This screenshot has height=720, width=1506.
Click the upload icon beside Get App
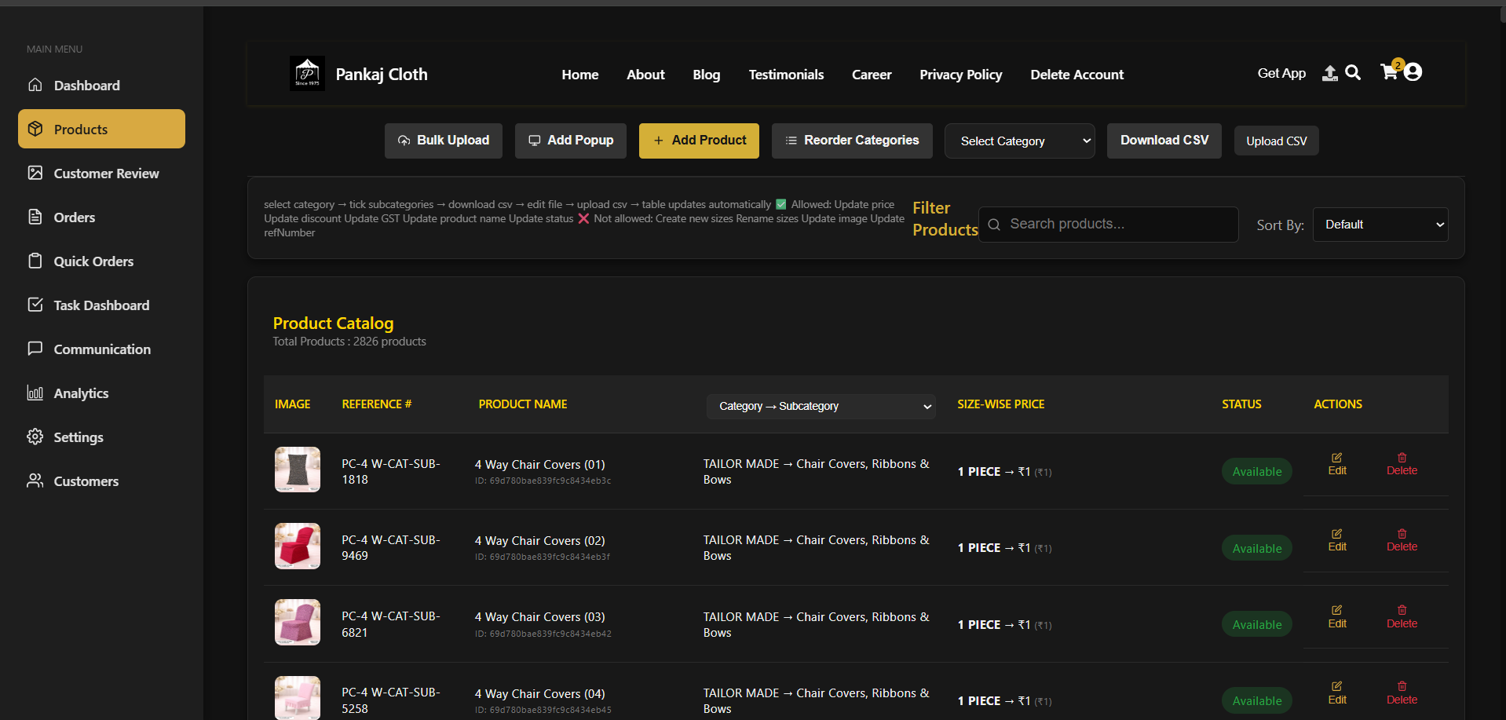pos(1329,73)
